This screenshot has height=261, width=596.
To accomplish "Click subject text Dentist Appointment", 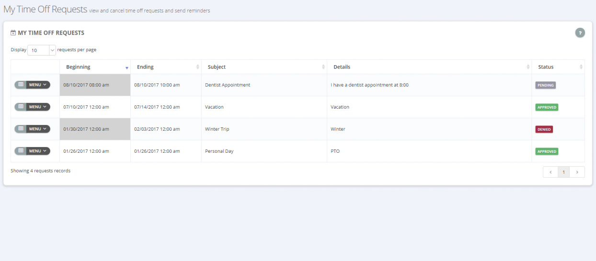I will (228, 85).
